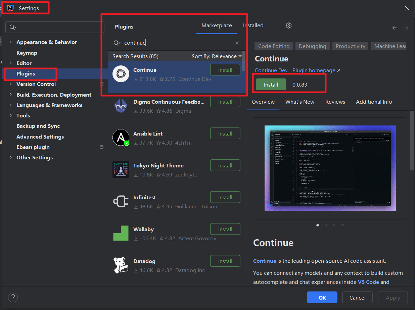Navigate forward with the right arrow
The height and width of the screenshot is (310, 415).
click(x=406, y=28)
